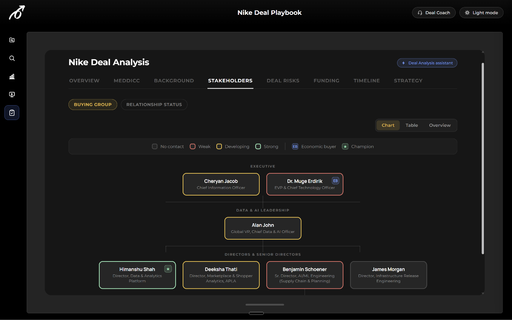Click the EB badge on Dr. Muge Erdirik card
This screenshot has width=512, height=320.
coord(335,181)
